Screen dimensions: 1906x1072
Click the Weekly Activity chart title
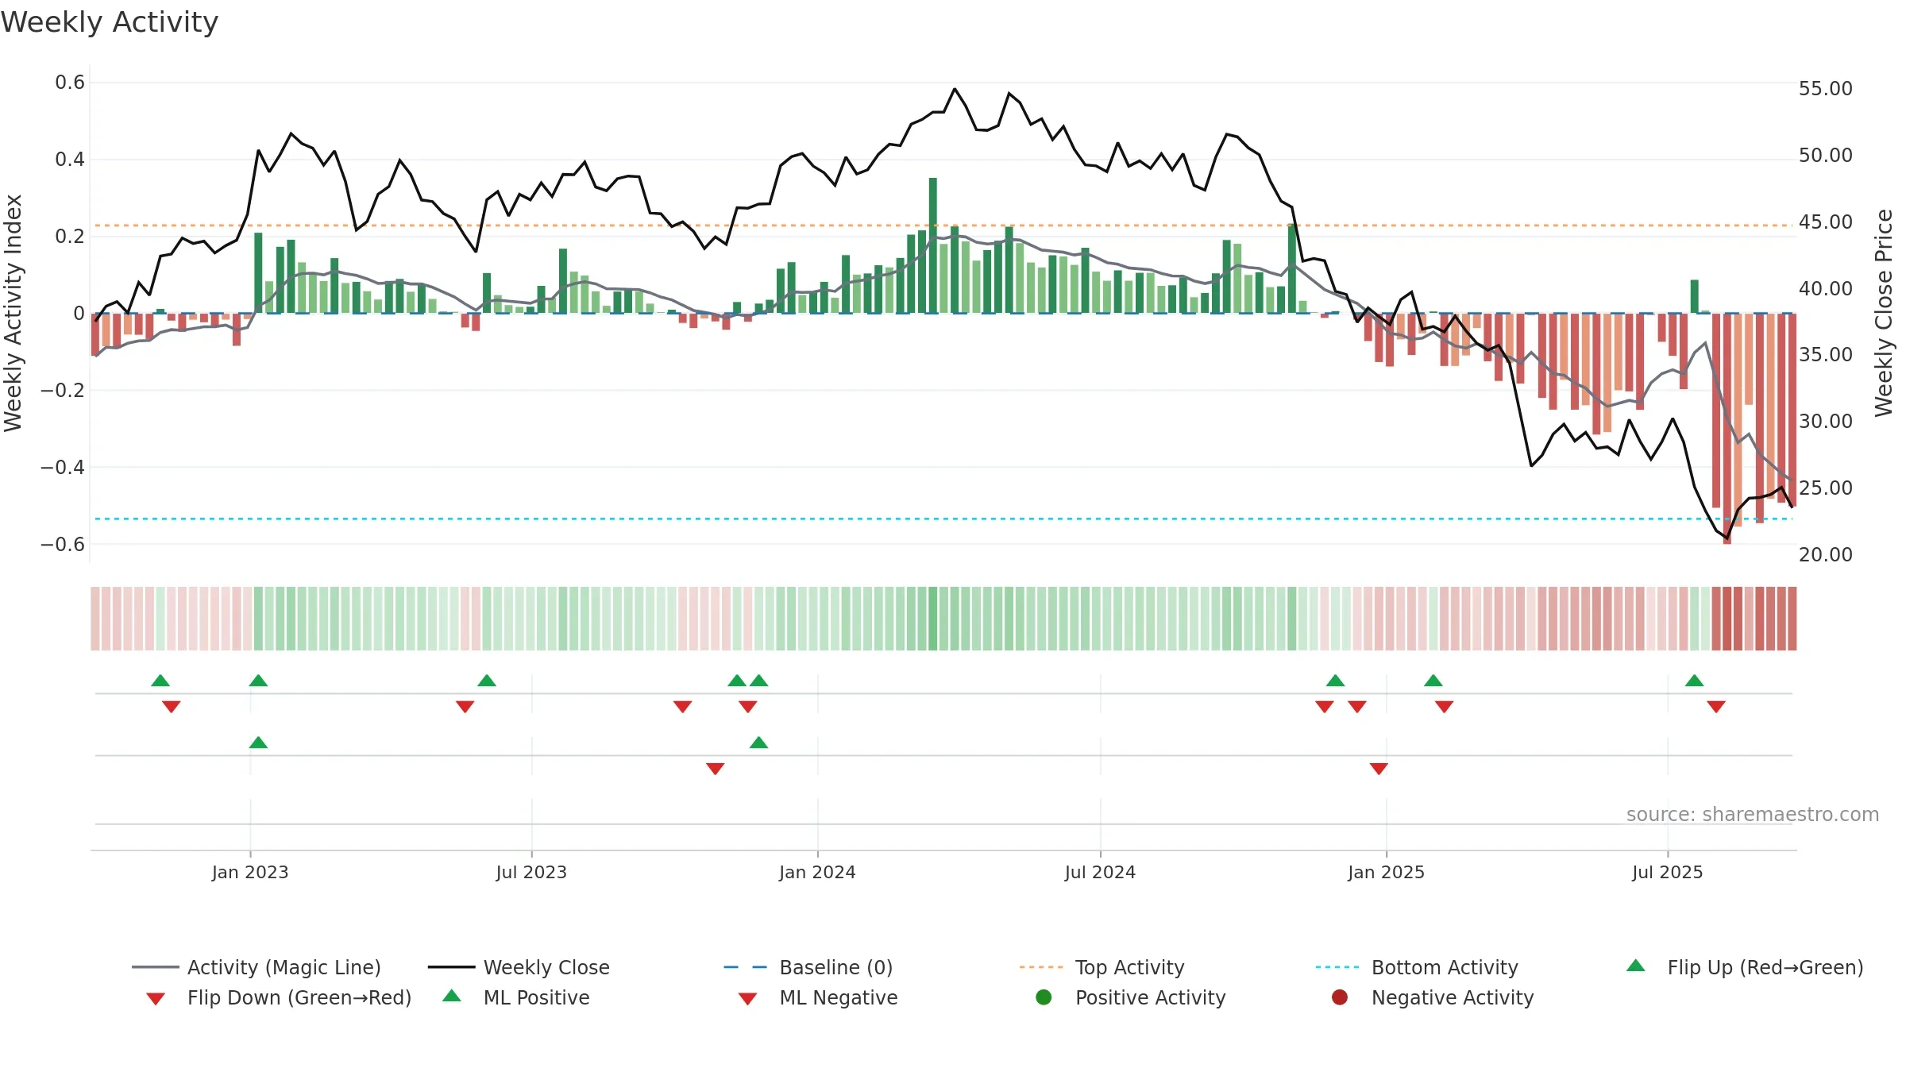tap(110, 22)
